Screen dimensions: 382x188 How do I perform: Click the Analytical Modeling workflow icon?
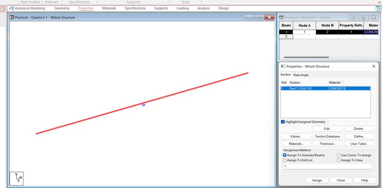point(11,8)
